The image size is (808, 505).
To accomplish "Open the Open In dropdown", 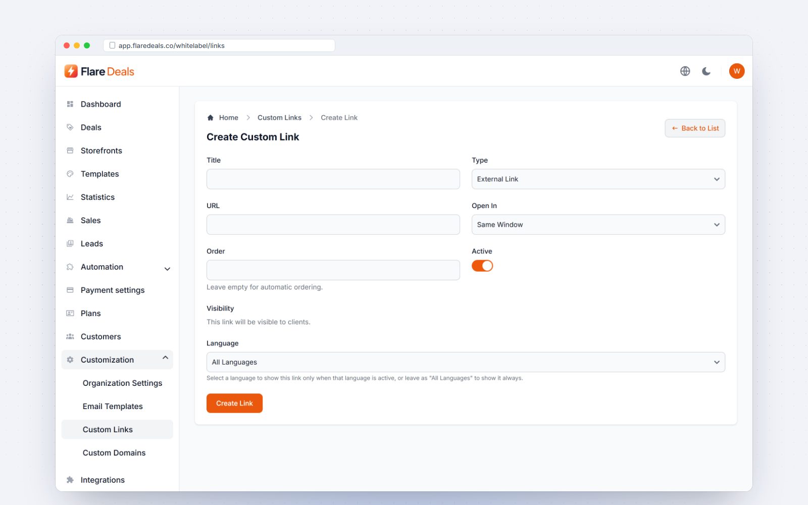I will point(598,225).
